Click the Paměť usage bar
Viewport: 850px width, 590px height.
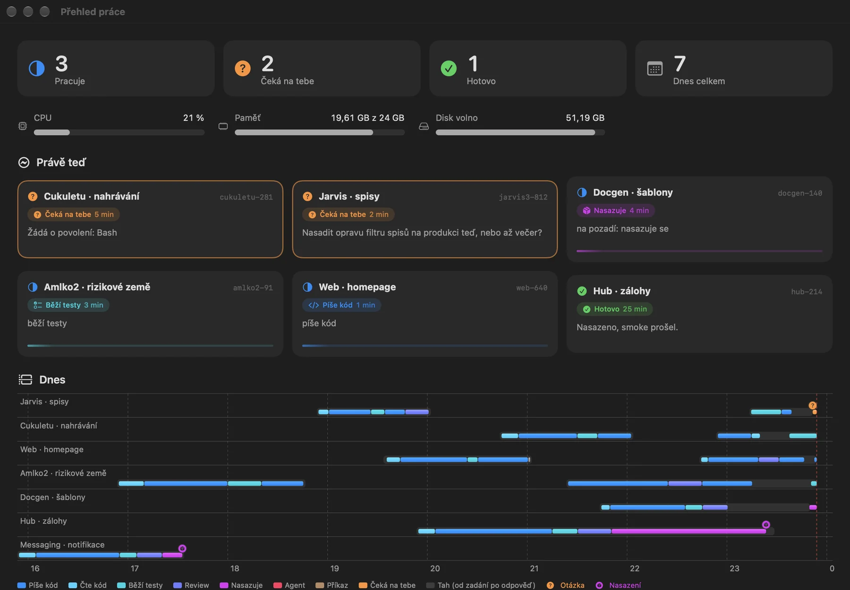[x=320, y=133]
